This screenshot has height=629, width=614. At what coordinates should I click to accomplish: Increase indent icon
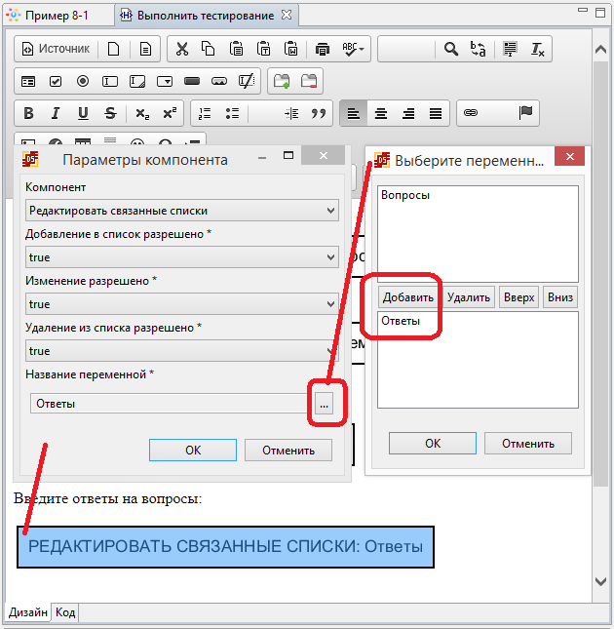(291, 113)
